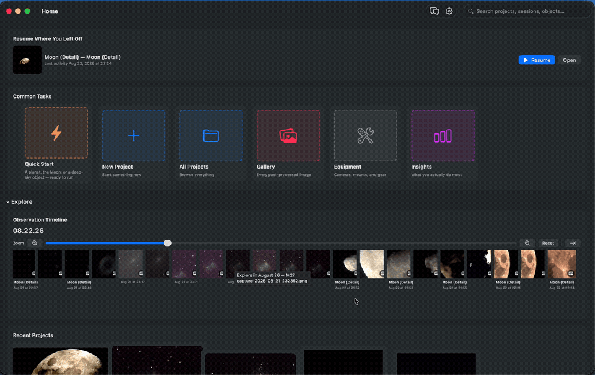The image size is (595, 375).
Task: Click image badge on Aug 22 22:24 thumbnail
Action: coord(571,273)
